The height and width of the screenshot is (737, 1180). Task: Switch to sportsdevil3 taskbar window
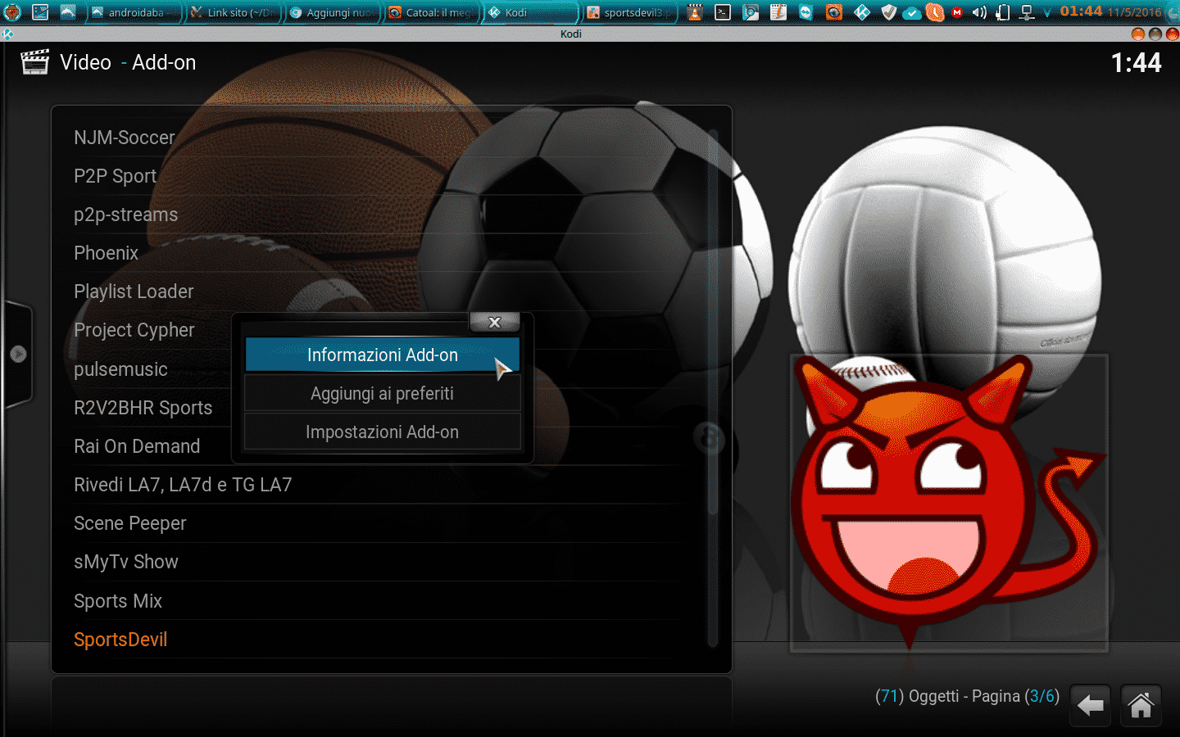(x=631, y=12)
